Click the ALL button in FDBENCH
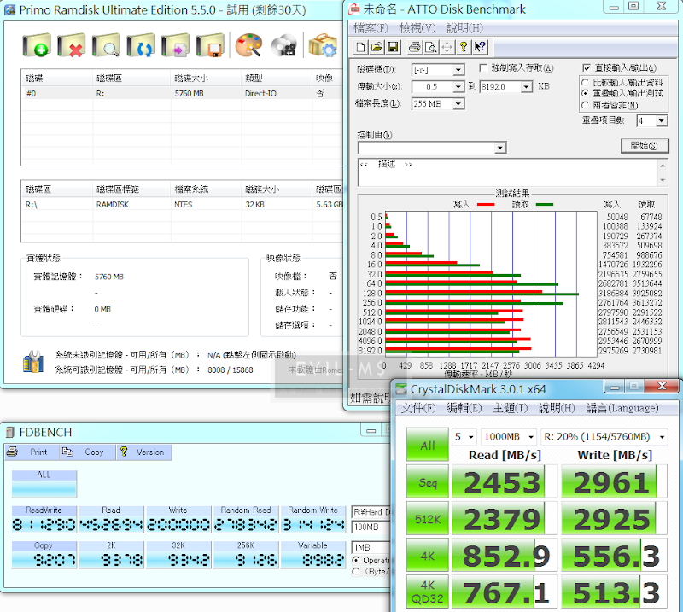683x612 pixels. (x=44, y=483)
